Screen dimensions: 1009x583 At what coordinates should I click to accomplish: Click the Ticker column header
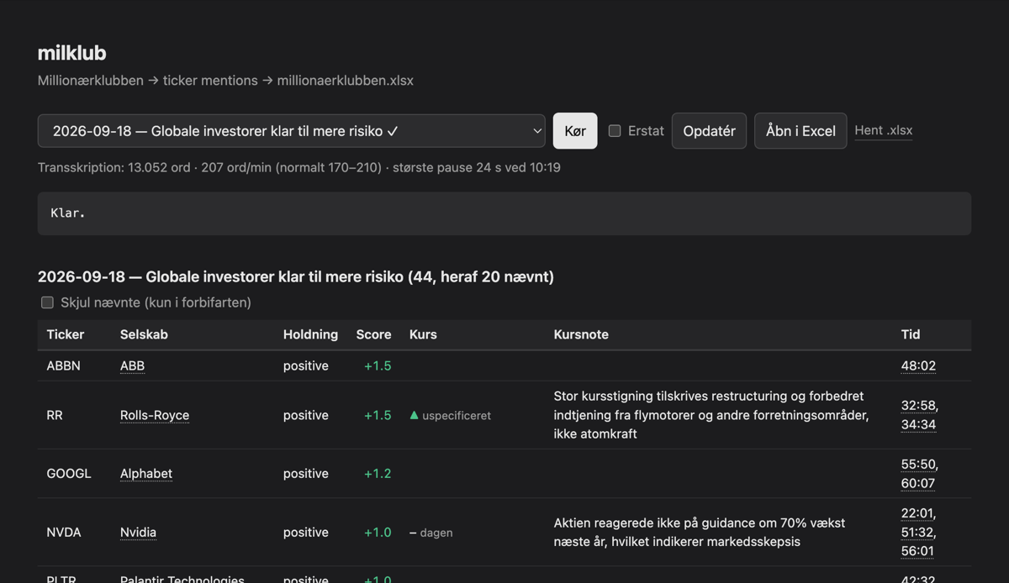[66, 334]
